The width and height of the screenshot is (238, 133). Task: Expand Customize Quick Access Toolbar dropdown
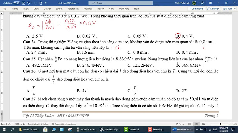click(x=46, y=3)
